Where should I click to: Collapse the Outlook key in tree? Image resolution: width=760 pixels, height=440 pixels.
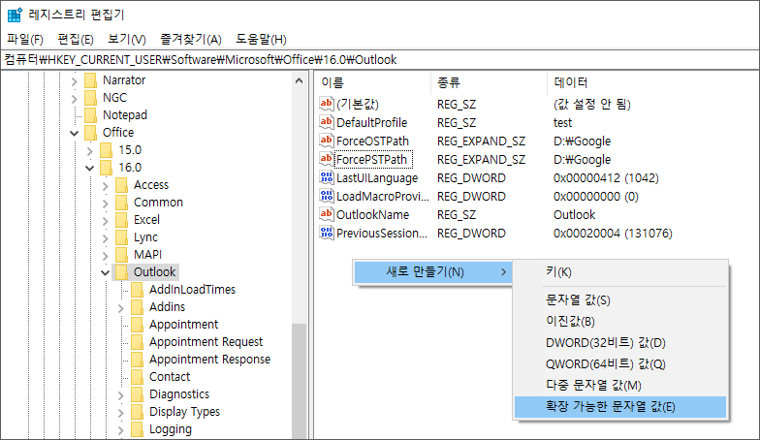[x=105, y=273]
